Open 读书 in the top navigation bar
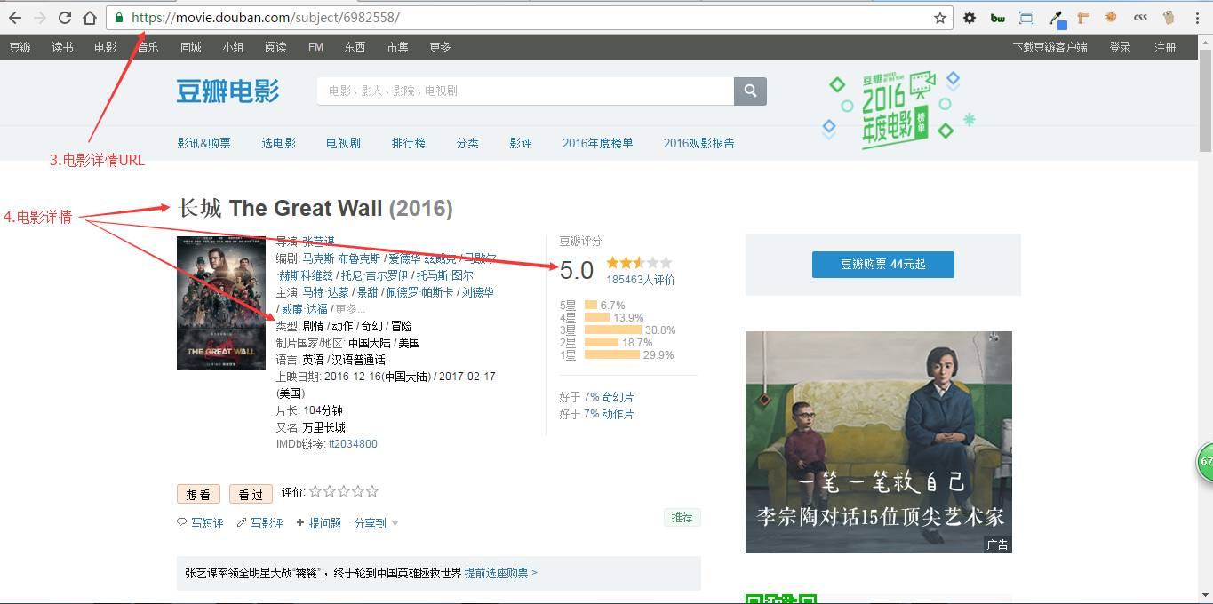 pyautogui.click(x=62, y=47)
